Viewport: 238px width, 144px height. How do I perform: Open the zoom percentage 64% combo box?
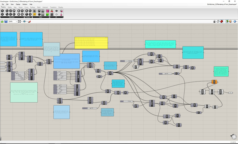13,21
